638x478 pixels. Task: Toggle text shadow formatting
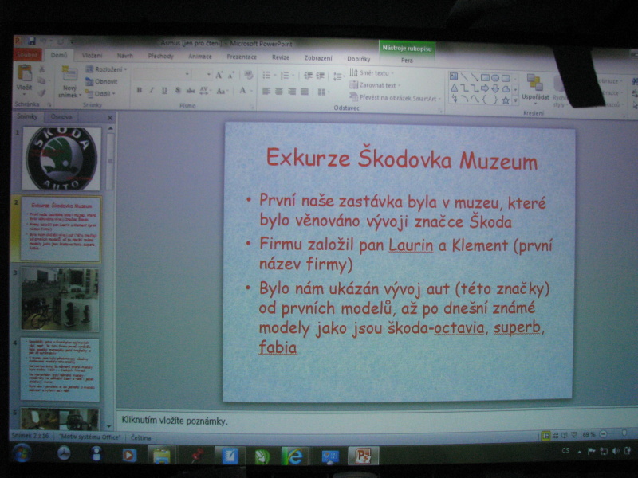[177, 91]
